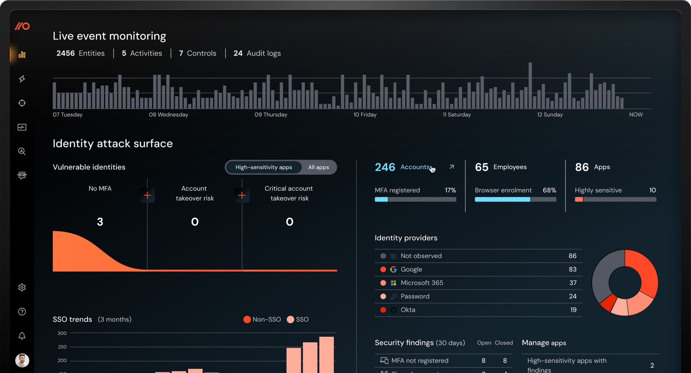
Task: Open the help question mark icon
Action: pos(22,312)
